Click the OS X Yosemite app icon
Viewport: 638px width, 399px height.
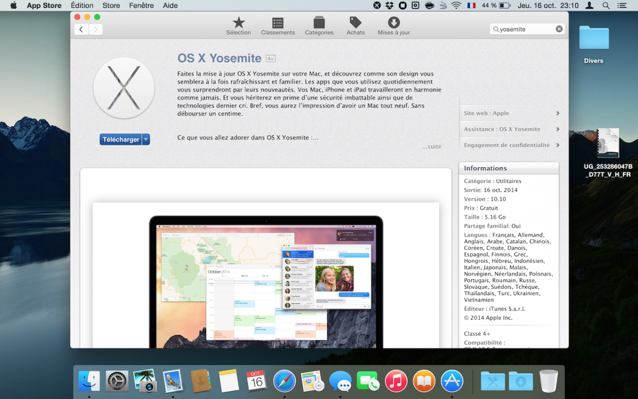pyautogui.click(x=124, y=88)
